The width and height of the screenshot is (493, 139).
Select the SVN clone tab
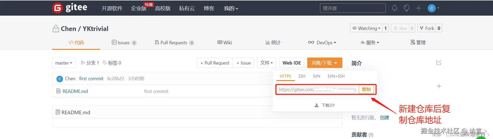(x=316, y=76)
